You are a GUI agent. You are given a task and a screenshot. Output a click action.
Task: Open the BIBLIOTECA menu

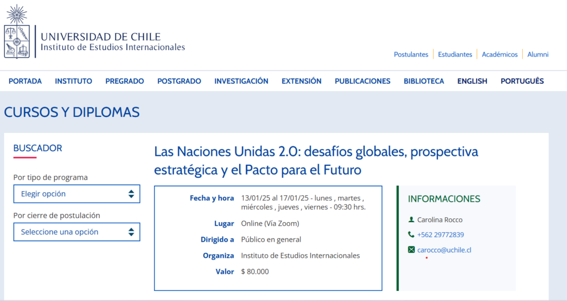[x=424, y=81]
